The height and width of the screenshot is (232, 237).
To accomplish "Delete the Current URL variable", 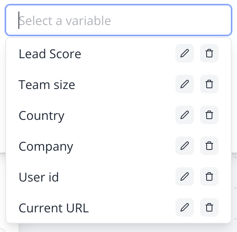I will 209,208.
